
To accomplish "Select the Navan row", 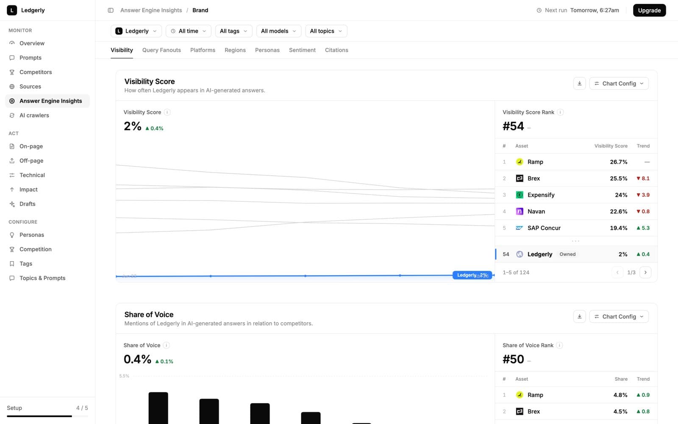I will pos(576,212).
